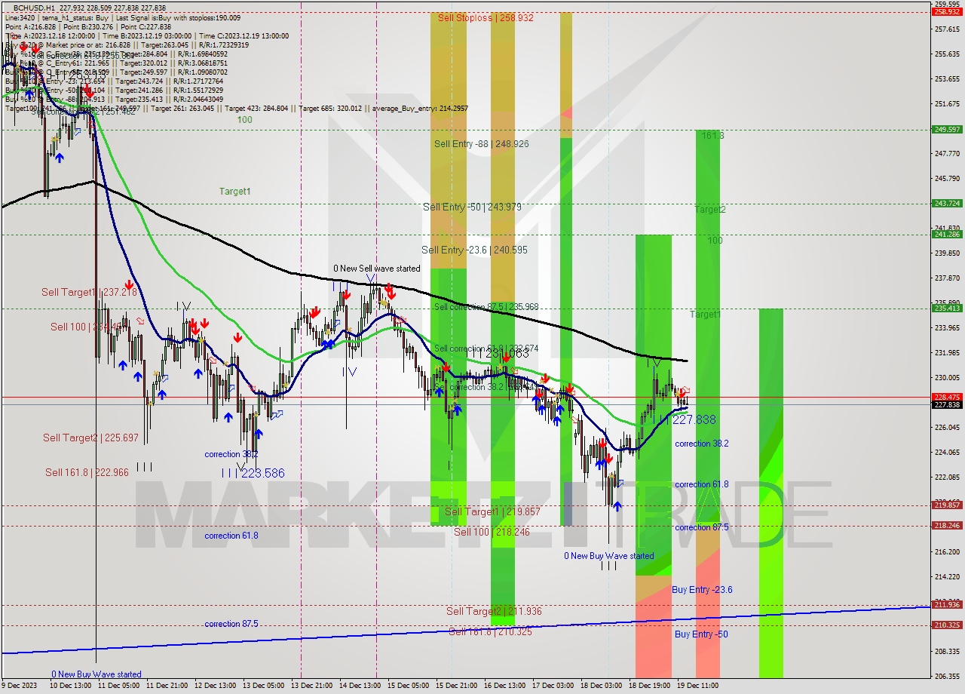The height and width of the screenshot is (694, 965).
Task: Select the green 243.724 price axis tag
Action: click(947, 203)
